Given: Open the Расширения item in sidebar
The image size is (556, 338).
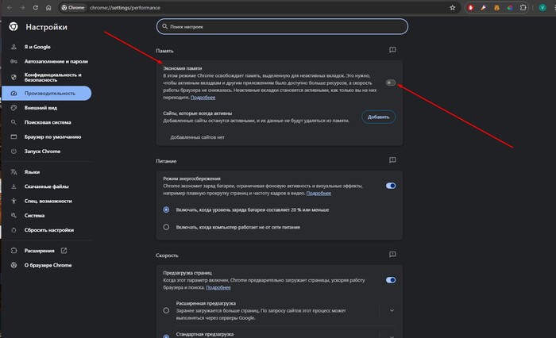Looking at the screenshot, I should click(x=46, y=251).
